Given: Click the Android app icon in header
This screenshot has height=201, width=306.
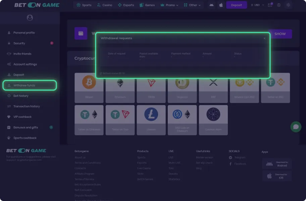Looking at the screenshot, I should point(211,5).
